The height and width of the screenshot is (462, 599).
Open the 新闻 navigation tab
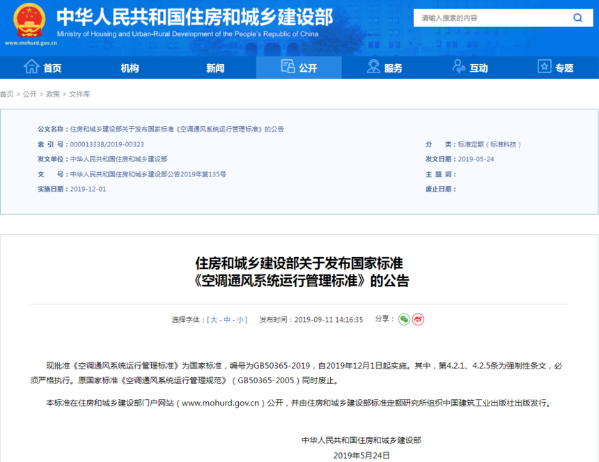pos(215,68)
